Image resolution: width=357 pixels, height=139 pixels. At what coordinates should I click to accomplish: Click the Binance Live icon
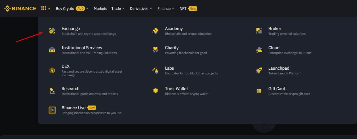click(x=52, y=110)
